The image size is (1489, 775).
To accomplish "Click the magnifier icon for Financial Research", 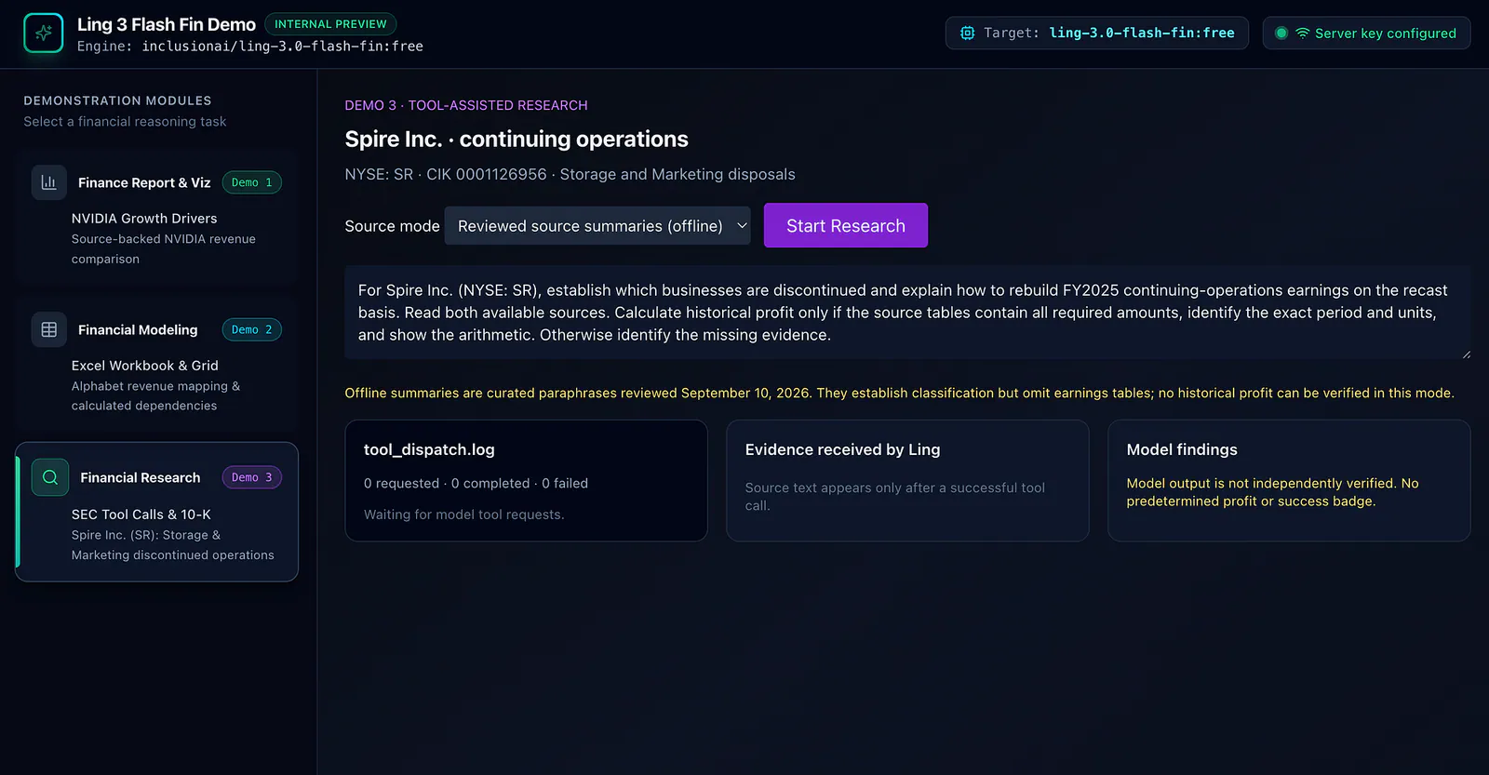I will click(50, 477).
